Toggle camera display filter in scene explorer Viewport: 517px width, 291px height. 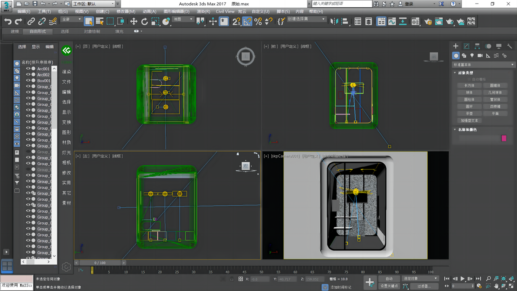(x=17, y=86)
